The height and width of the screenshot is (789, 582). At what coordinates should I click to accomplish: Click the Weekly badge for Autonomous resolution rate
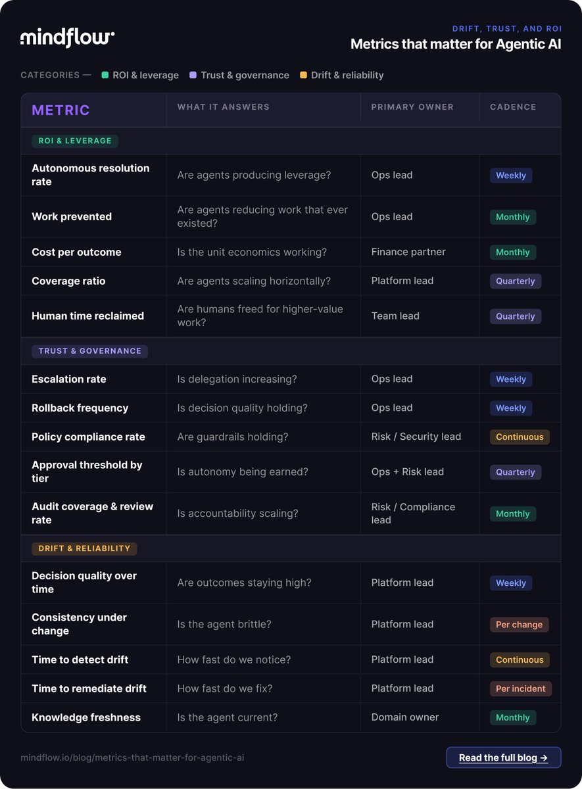[511, 176]
